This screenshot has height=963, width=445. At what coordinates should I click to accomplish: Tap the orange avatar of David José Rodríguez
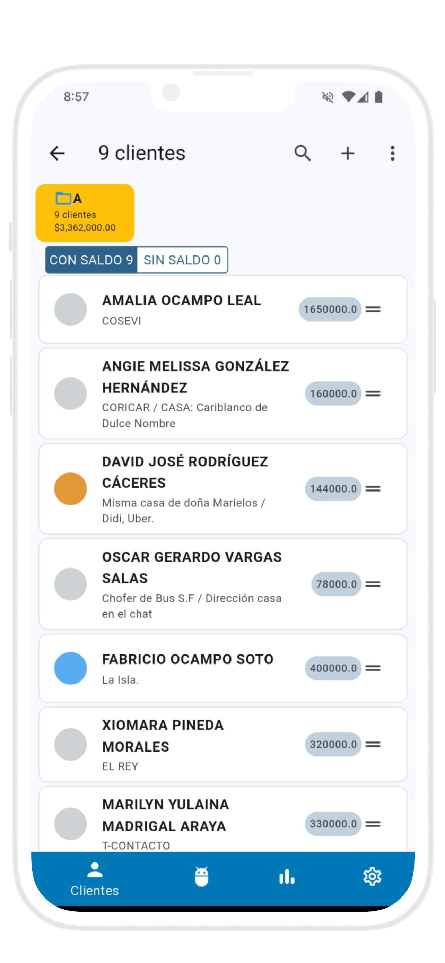coord(71,488)
